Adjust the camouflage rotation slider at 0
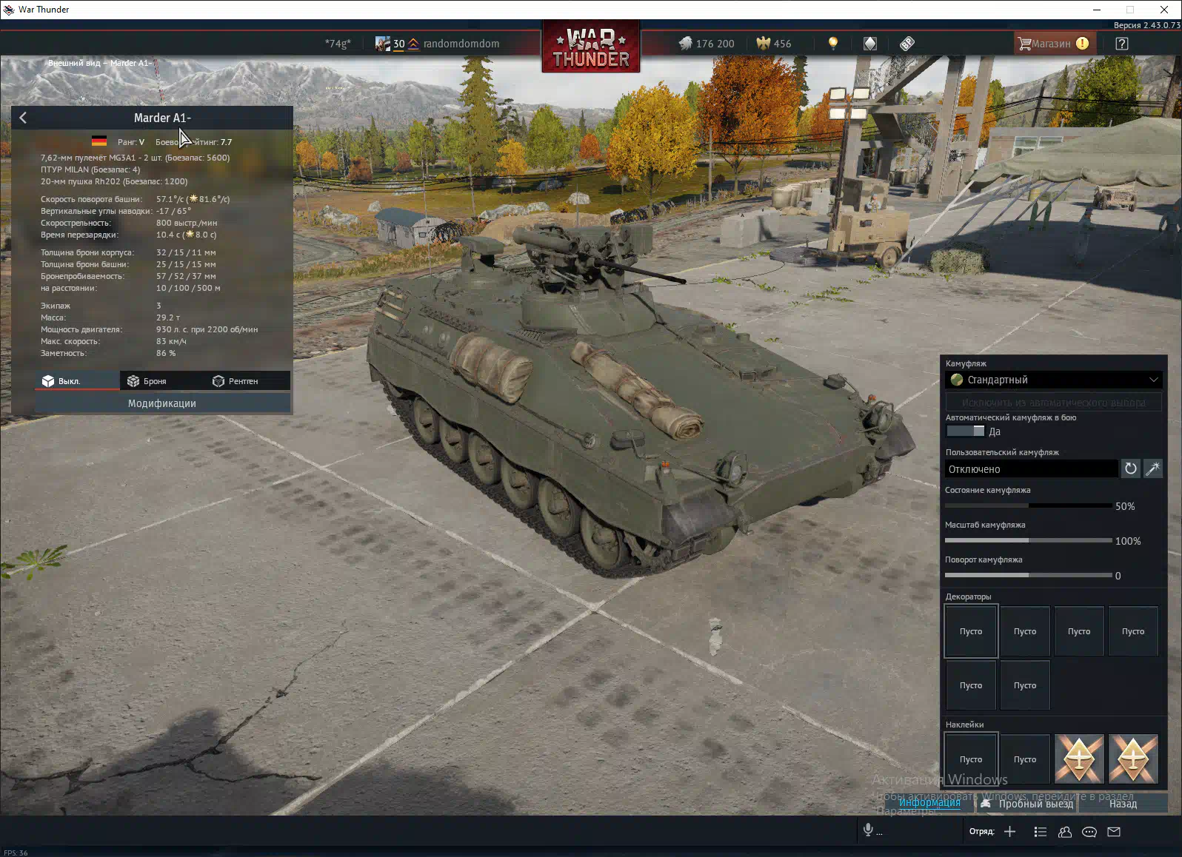Image resolution: width=1182 pixels, height=857 pixels. click(x=1029, y=575)
